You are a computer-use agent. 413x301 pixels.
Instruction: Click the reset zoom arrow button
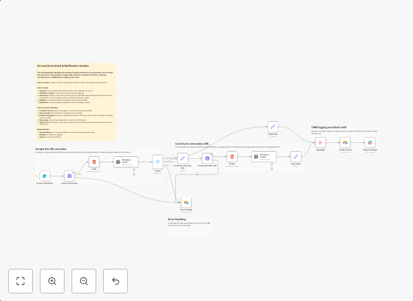click(116, 281)
